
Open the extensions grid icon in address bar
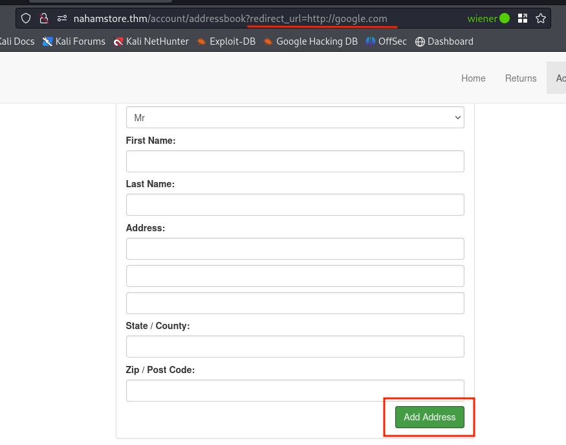tap(522, 18)
